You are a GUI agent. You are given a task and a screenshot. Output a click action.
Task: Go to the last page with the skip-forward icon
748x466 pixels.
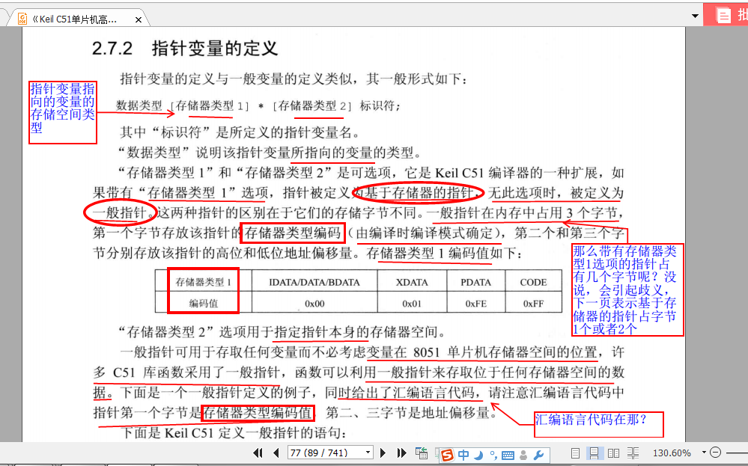click(401, 452)
